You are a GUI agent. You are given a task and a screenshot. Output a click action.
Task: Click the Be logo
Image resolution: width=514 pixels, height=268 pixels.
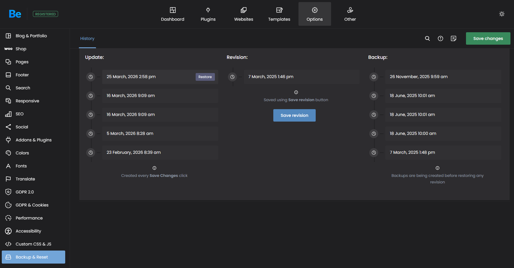15,14
